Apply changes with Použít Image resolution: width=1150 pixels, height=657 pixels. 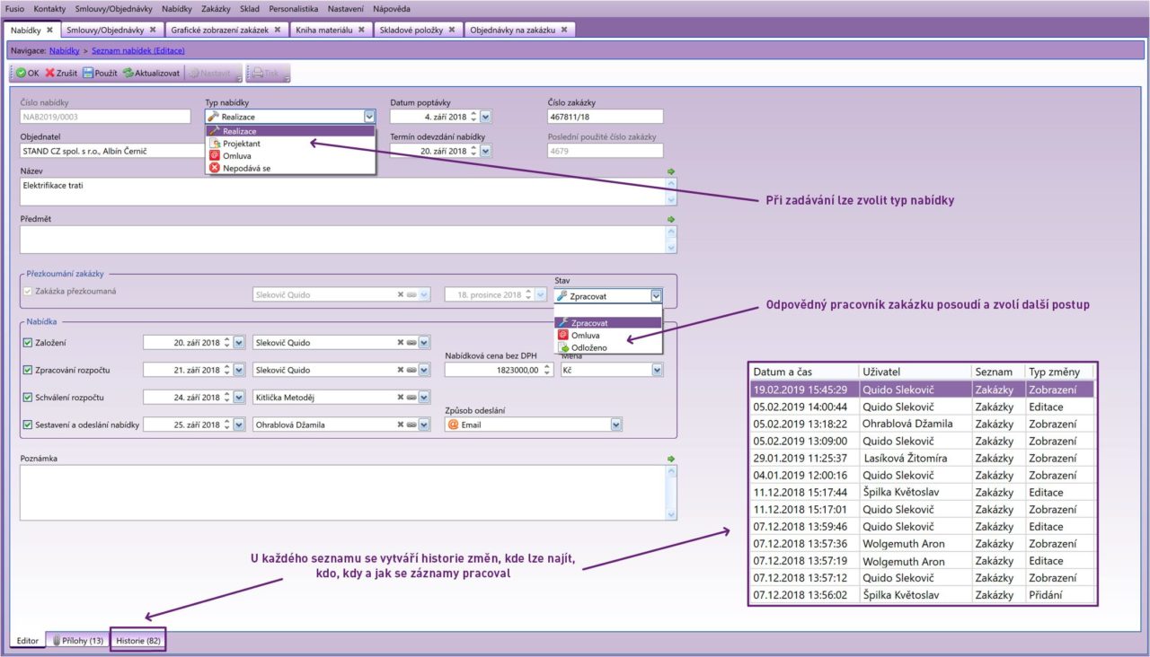100,73
